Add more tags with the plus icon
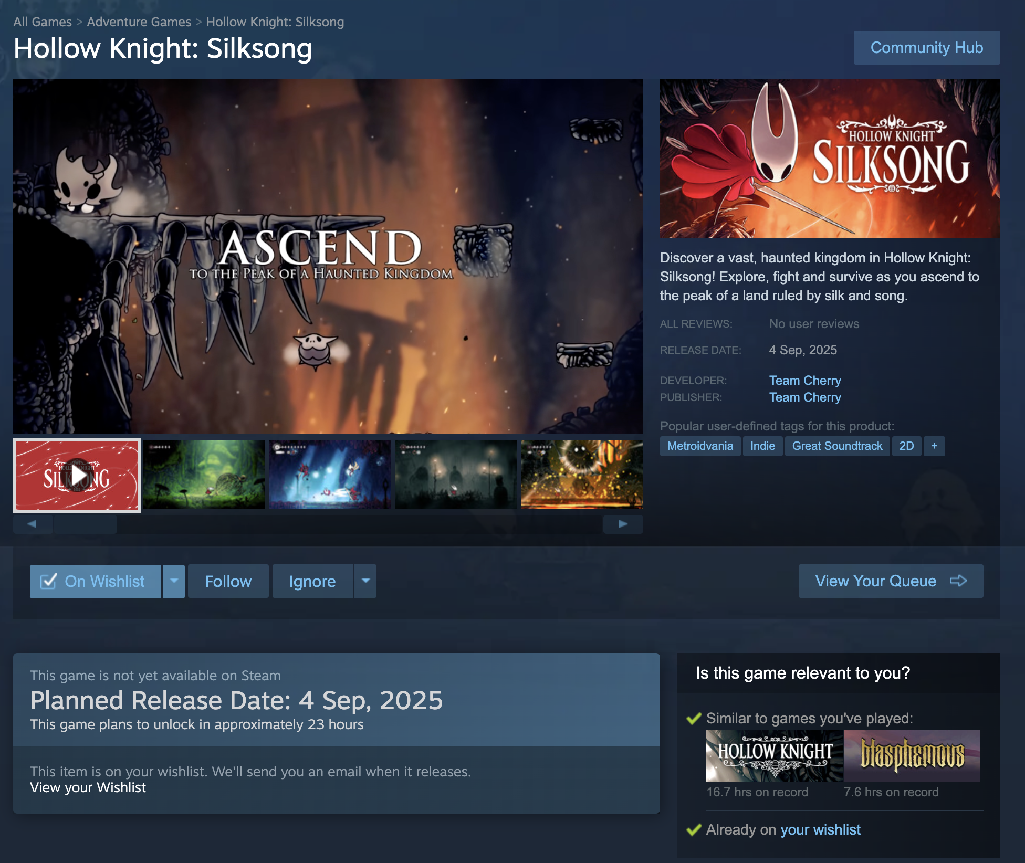Viewport: 1025px width, 863px height. 934,446
